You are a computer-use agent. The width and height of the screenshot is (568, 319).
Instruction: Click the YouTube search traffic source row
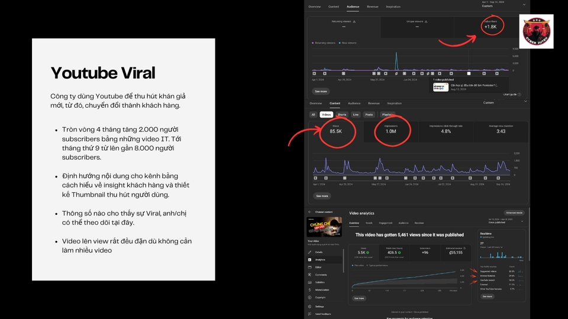click(502, 280)
